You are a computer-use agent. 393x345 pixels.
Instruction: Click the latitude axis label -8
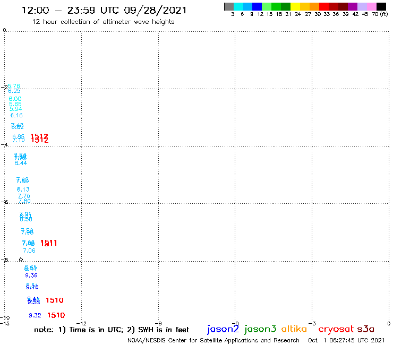4,260
